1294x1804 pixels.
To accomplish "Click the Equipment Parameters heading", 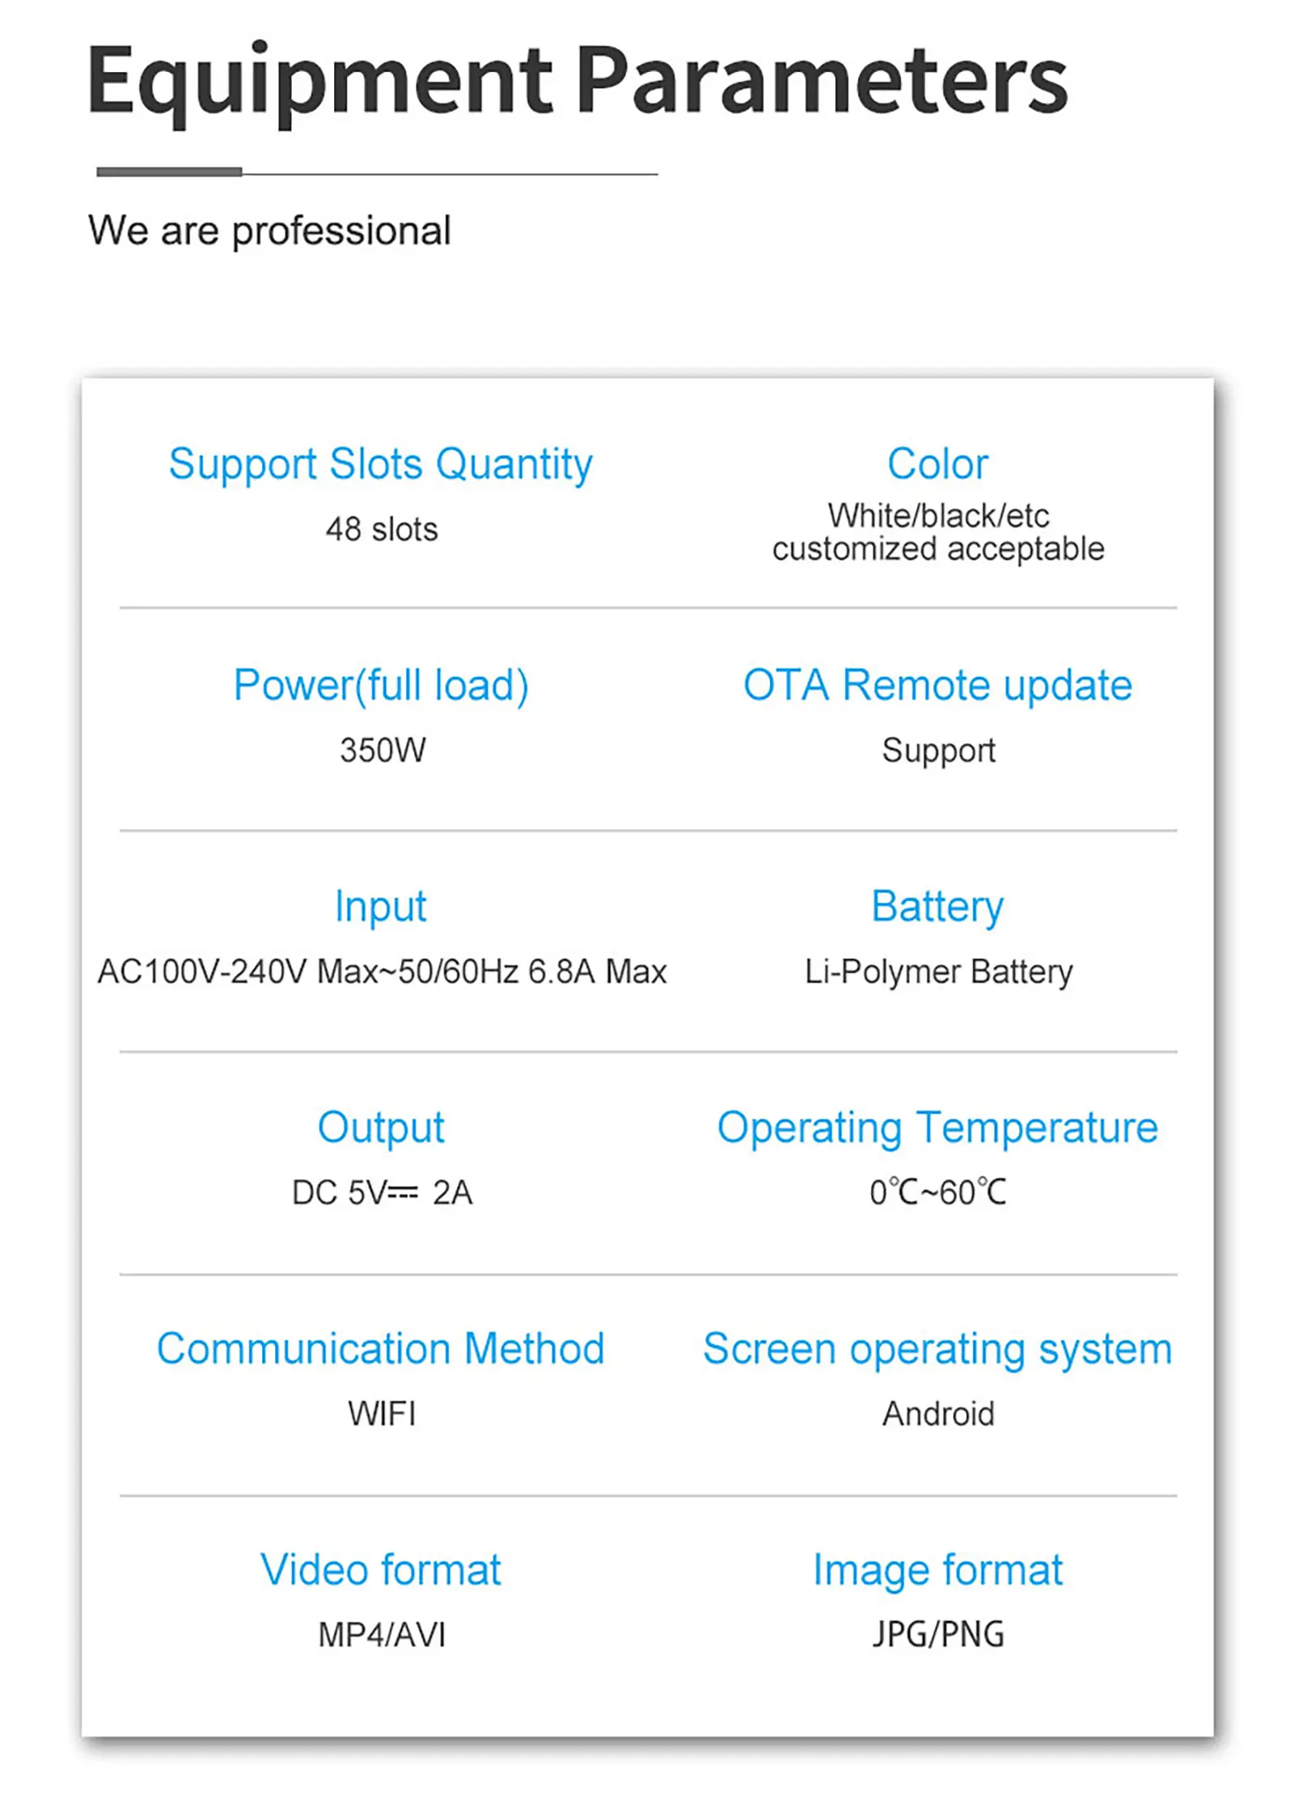I will pyautogui.click(x=576, y=81).
